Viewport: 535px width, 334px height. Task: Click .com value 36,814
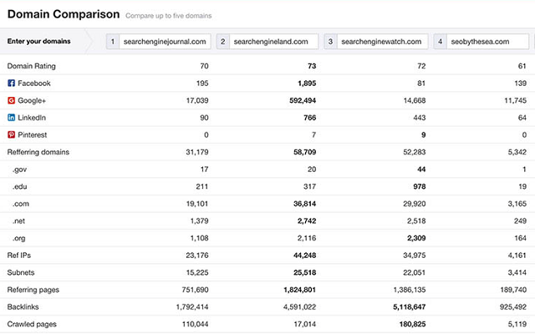304,204
